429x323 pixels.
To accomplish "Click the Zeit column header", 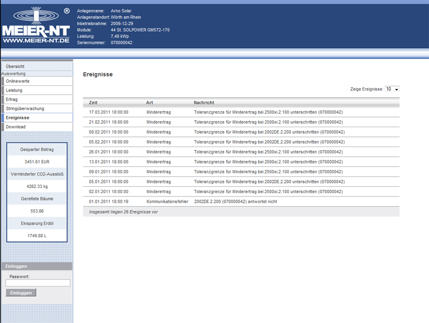I will click(x=93, y=102).
